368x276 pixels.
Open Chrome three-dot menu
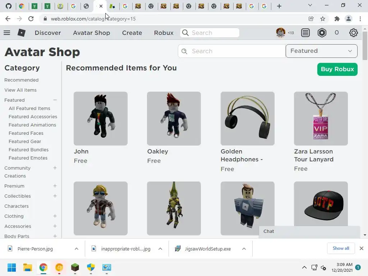click(x=360, y=19)
